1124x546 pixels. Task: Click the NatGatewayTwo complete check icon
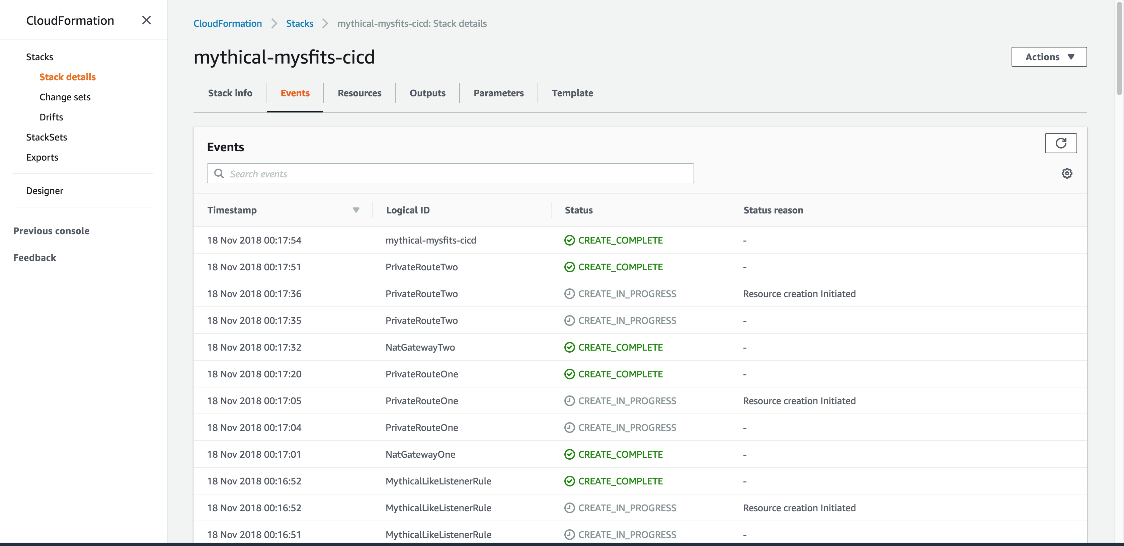click(x=569, y=347)
